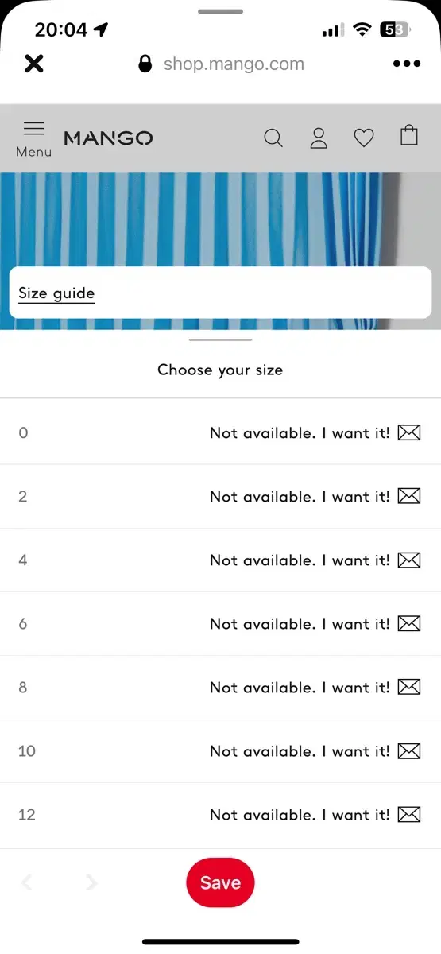Viewport: 441px width, 954px height.
Task: Select size 2 in the list
Action: tap(220, 497)
